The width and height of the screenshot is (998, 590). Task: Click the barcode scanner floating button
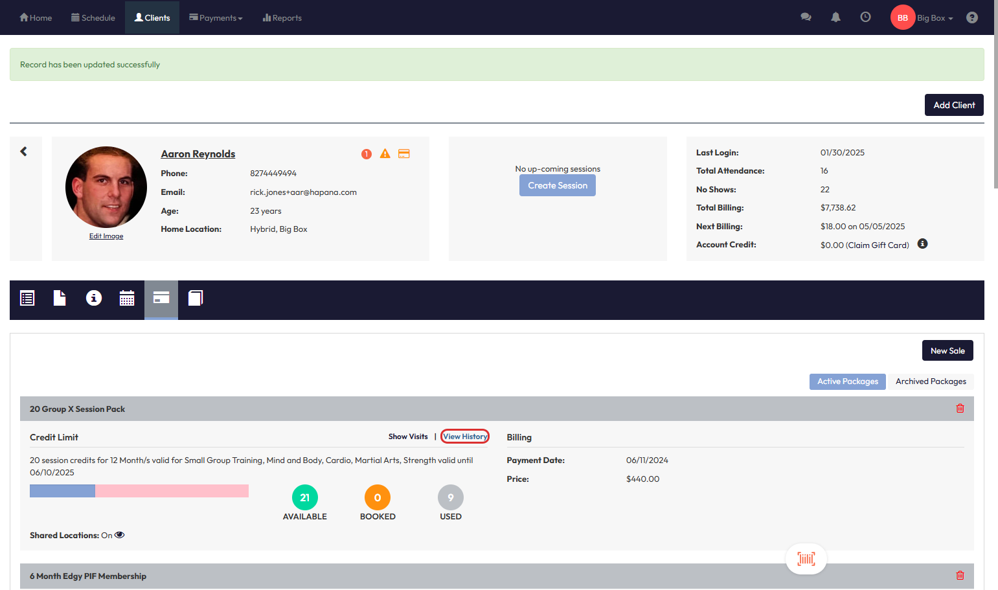[806, 558]
